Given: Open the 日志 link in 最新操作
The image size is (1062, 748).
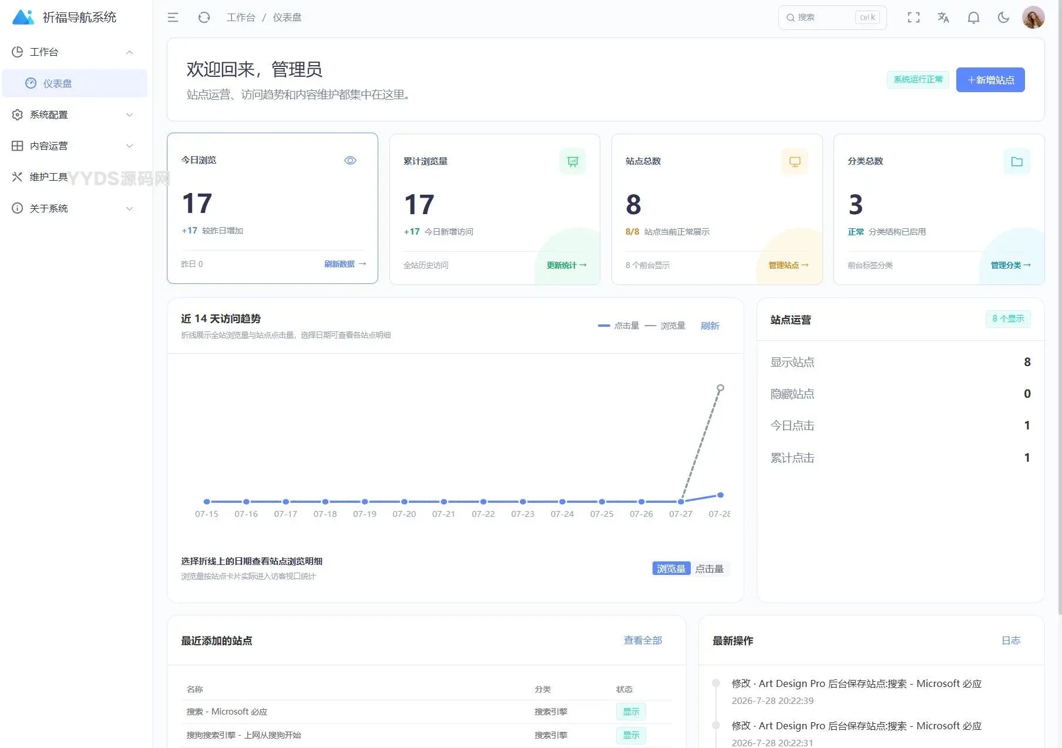Looking at the screenshot, I should (1011, 640).
